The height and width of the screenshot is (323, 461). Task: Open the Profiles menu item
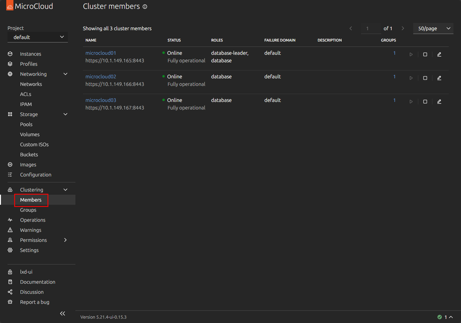click(x=29, y=64)
